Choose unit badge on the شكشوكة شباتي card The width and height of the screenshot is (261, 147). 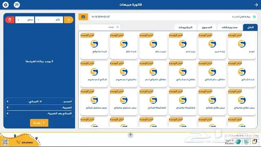pos(146,91)
